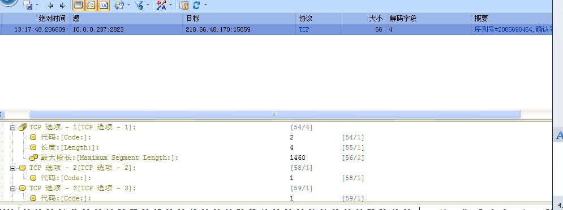563x210 pixels.
Task: Click the [55/1] offset label
Action: (x=353, y=147)
